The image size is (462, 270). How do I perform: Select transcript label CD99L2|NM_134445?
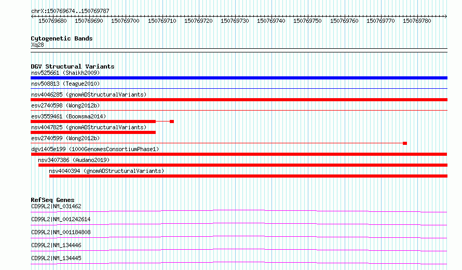(56, 258)
